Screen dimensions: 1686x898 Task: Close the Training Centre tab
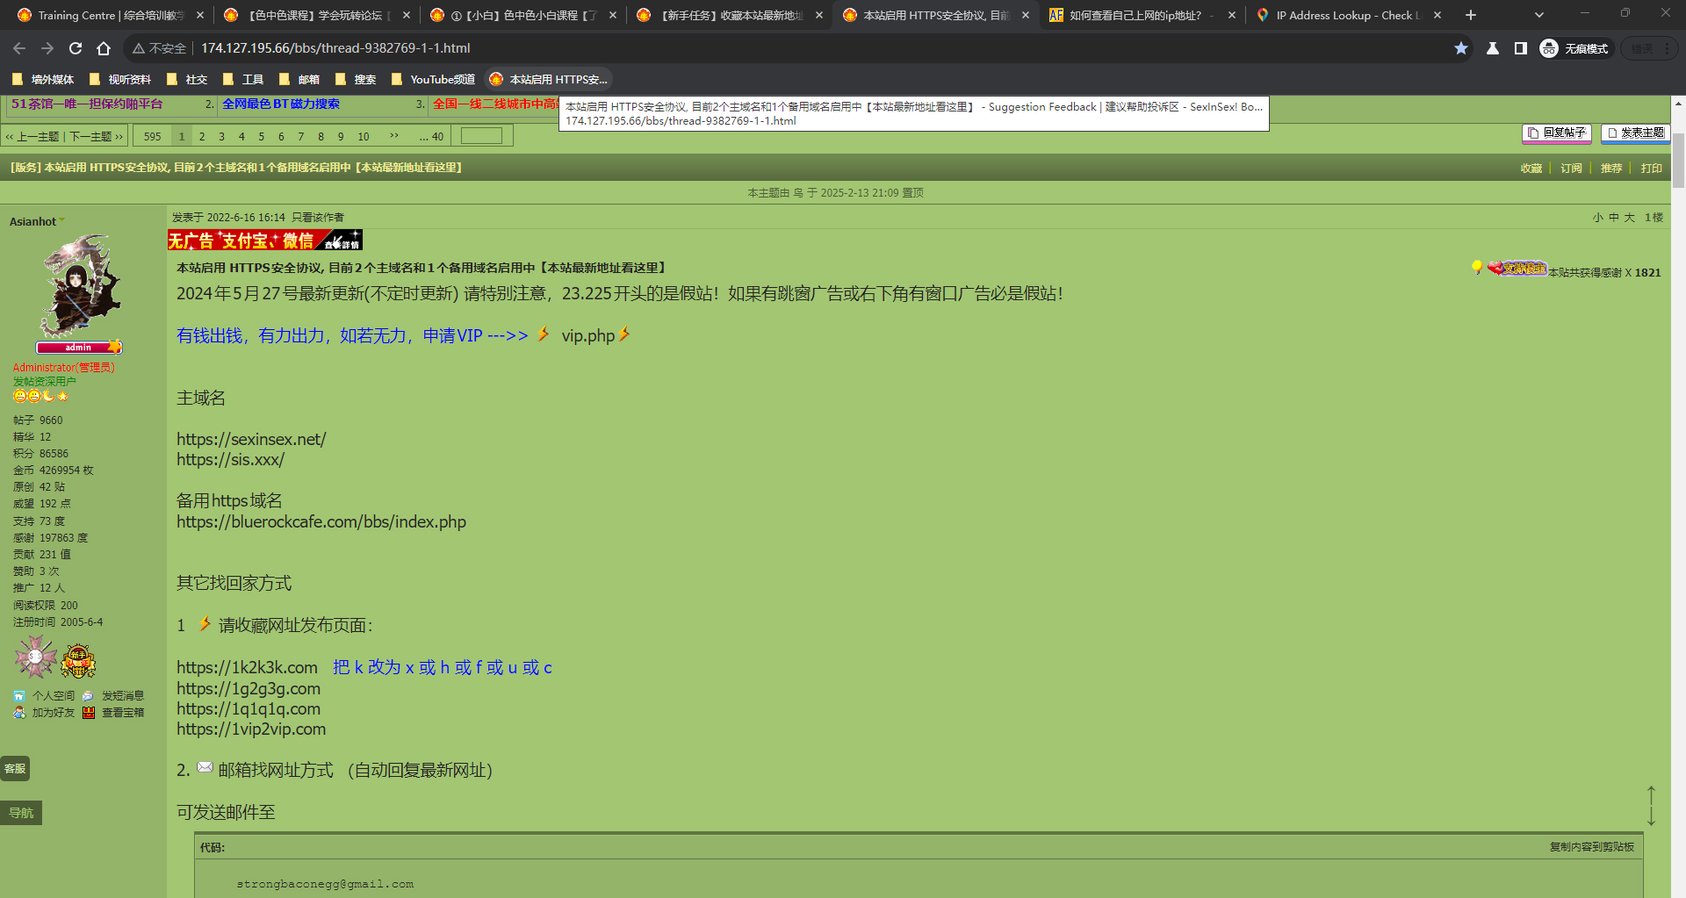click(x=199, y=15)
